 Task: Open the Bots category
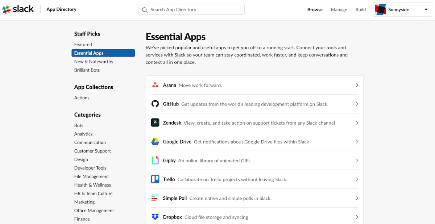click(x=79, y=125)
